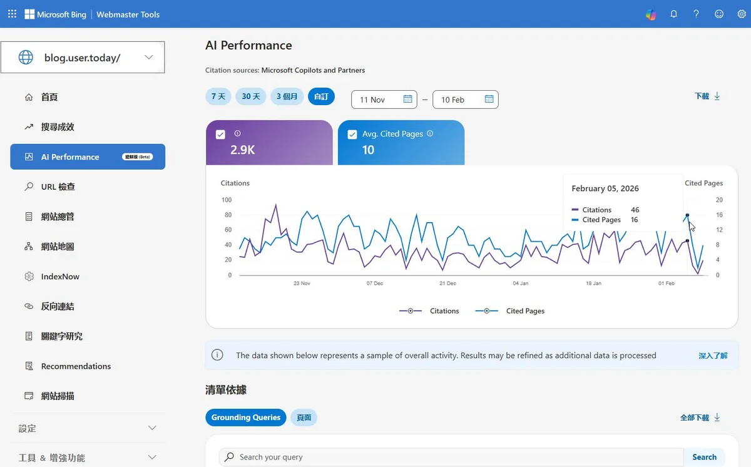Open the app launcher grid icon
Screen dimensions: 751x467
[x=12, y=14]
